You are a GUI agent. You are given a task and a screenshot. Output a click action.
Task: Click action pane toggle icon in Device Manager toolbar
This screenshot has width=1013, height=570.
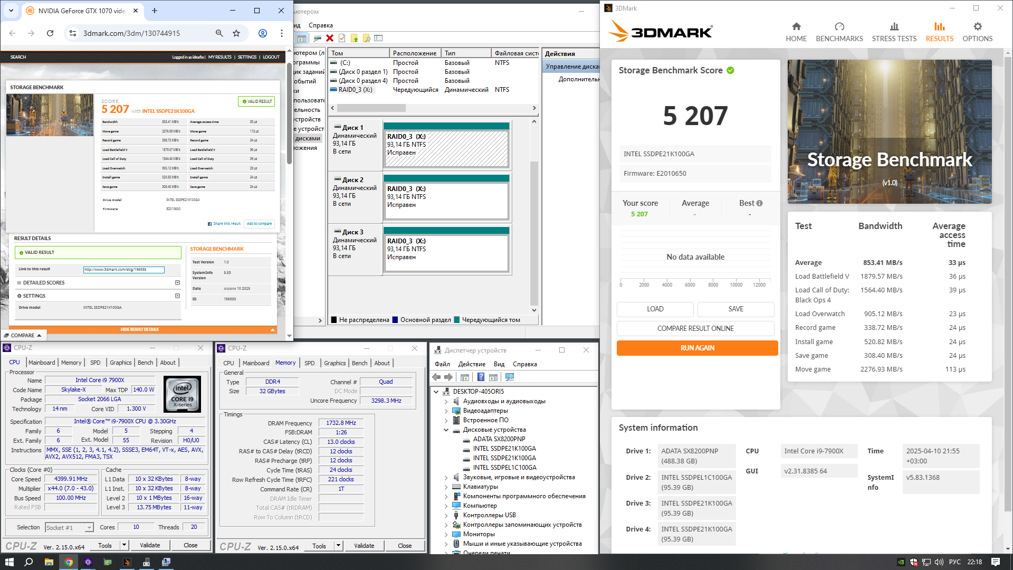point(493,377)
